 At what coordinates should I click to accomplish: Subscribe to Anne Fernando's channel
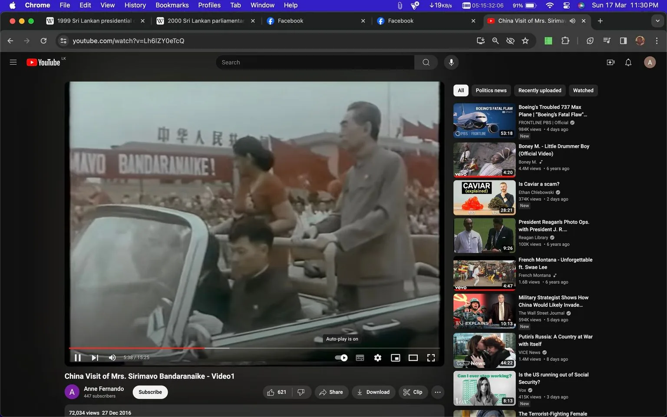(150, 392)
